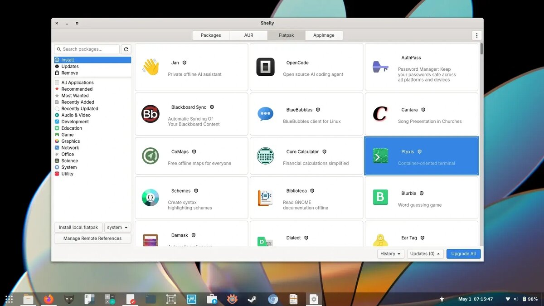Click the Damask app title
544x306 pixels.
180,235
